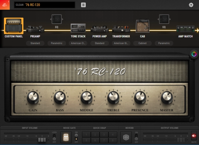Select the Custom Panel amp icon

point(14,26)
